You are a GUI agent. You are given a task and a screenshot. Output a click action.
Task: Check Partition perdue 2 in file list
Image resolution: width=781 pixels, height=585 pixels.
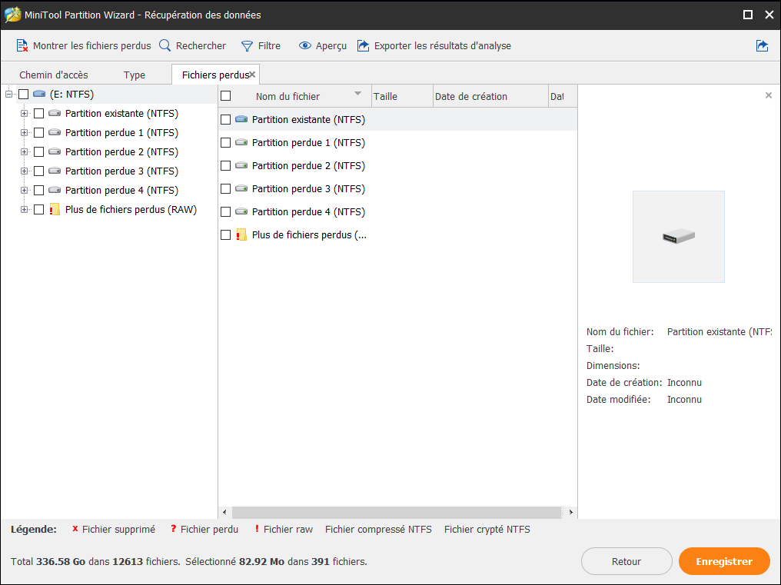point(226,165)
